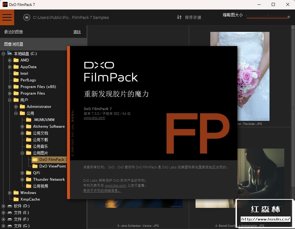Image resolution: width=295 pixels, height=229 pixels.
Task: Expand the Windows folder node
Action: [9, 193]
